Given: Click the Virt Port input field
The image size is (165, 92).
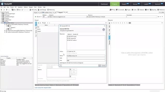Looking at the screenshot, I should click(x=86, y=61).
